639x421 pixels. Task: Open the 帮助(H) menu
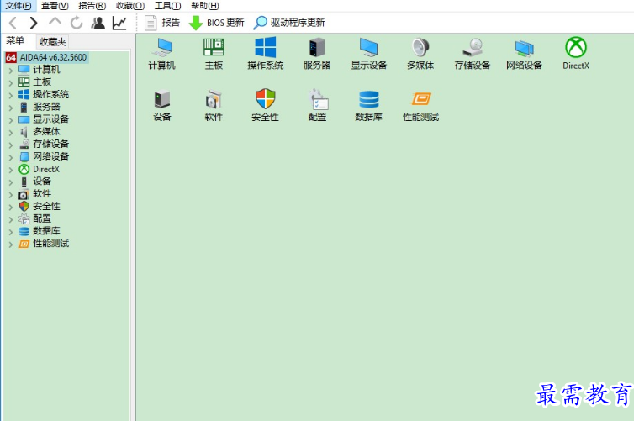tap(205, 6)
